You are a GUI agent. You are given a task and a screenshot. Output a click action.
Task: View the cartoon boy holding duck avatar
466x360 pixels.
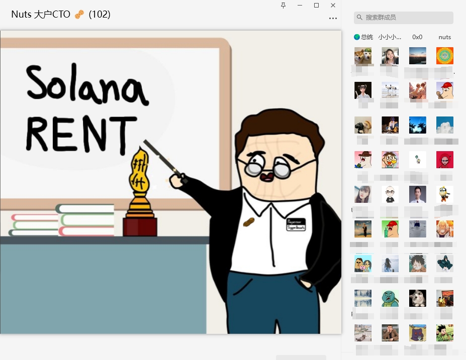coord(390,160)
